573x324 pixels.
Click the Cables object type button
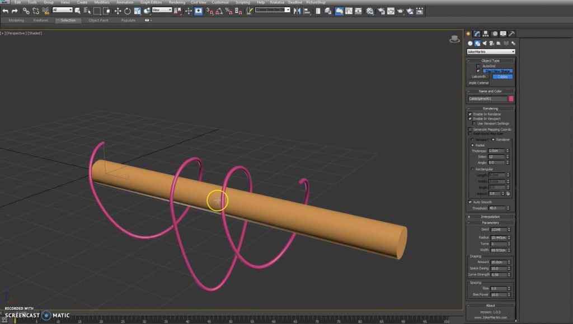coord(502,77)
